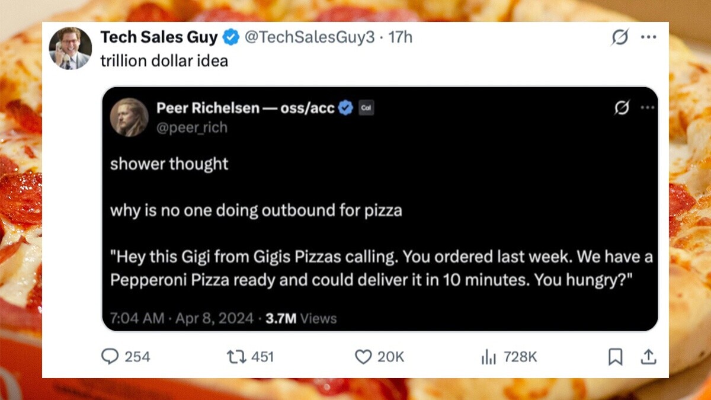Click Grok icon in quoted tweet
The height and width of the screenshot is (400, 711).
[622, 108]
